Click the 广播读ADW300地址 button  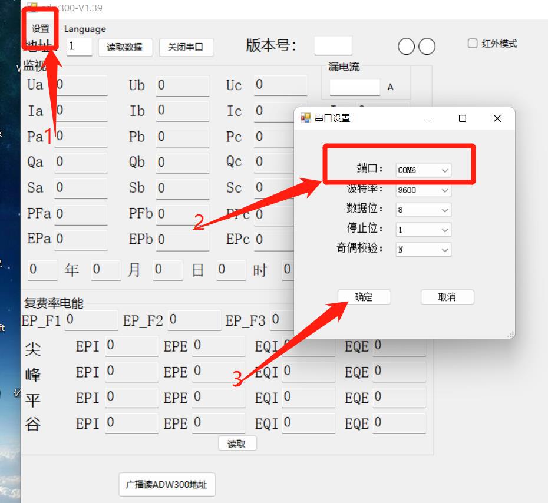[167, 484]
